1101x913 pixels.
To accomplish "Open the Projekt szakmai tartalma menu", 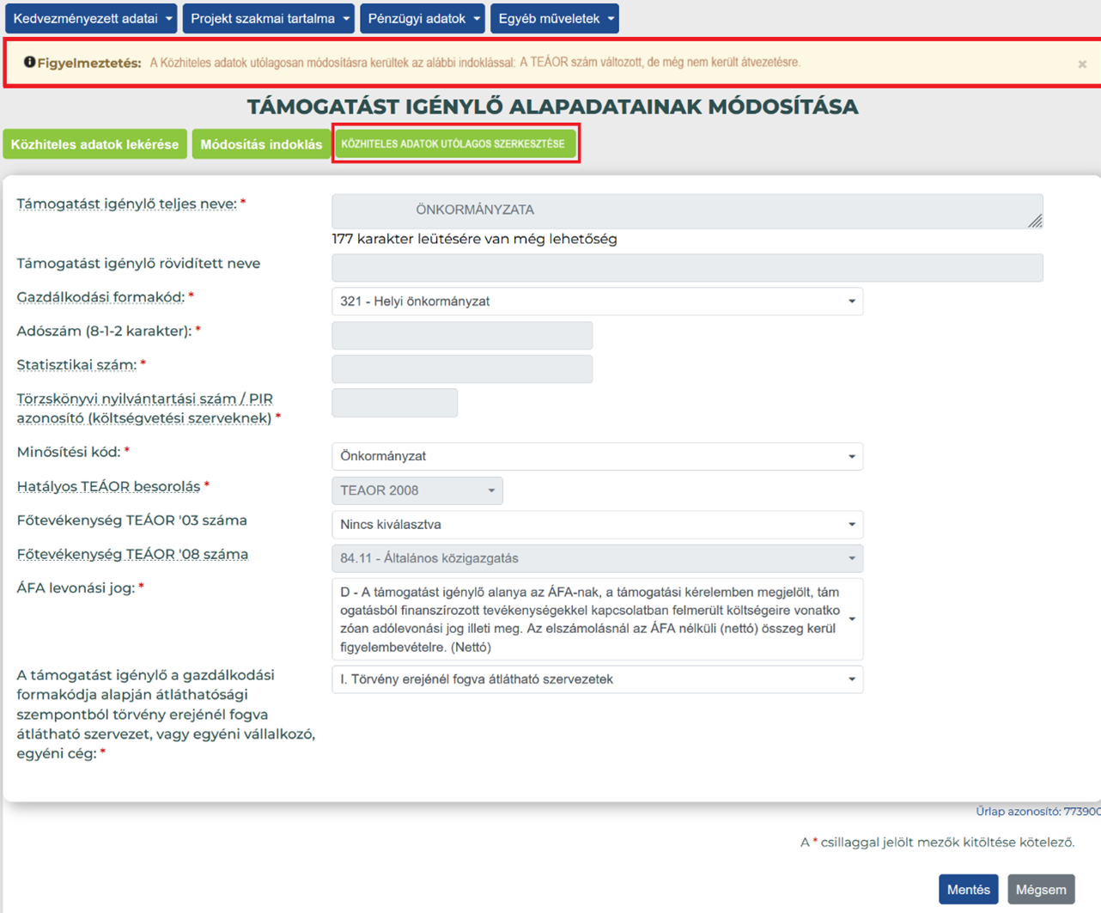I will pyautogui.click(x=269, y=18).
